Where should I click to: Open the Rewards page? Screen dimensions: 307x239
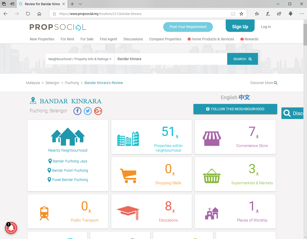(x=250, y=39)
